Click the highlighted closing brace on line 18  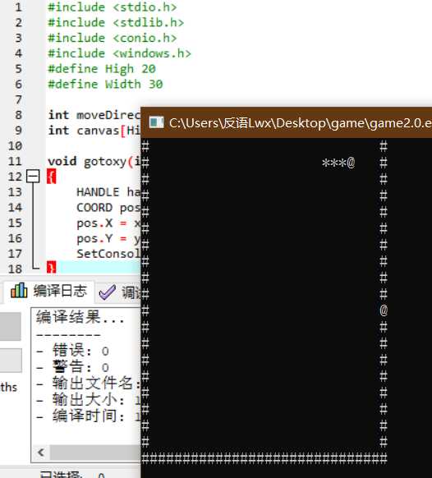(x=51, y=268)
